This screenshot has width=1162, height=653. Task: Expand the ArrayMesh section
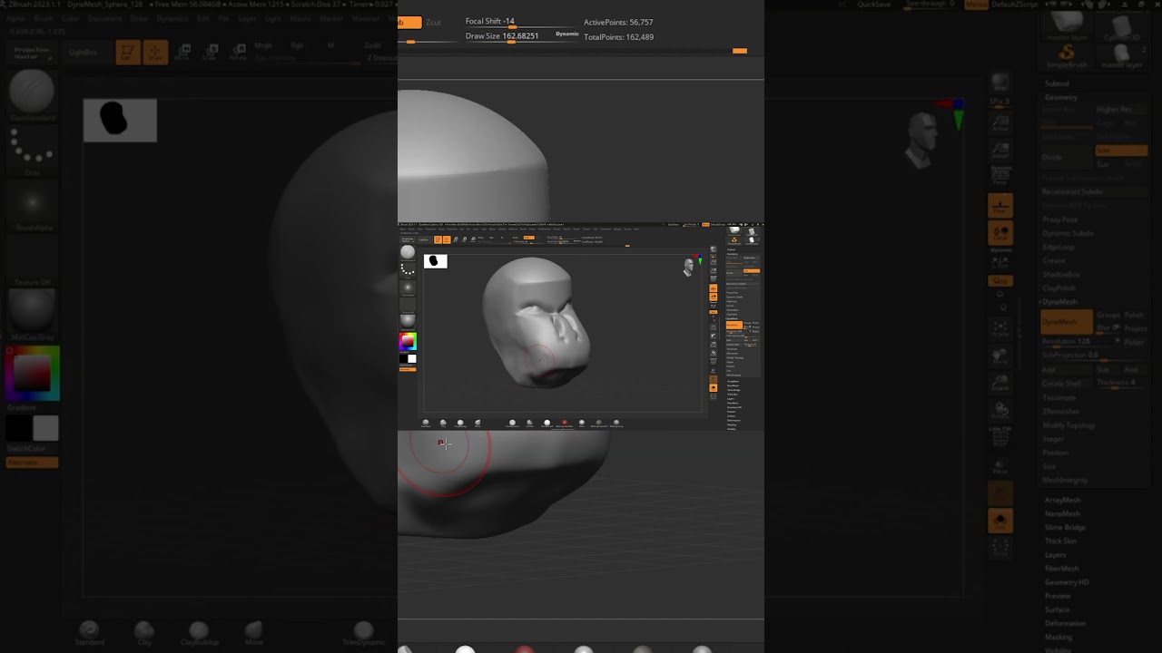tap(1062, 500)
